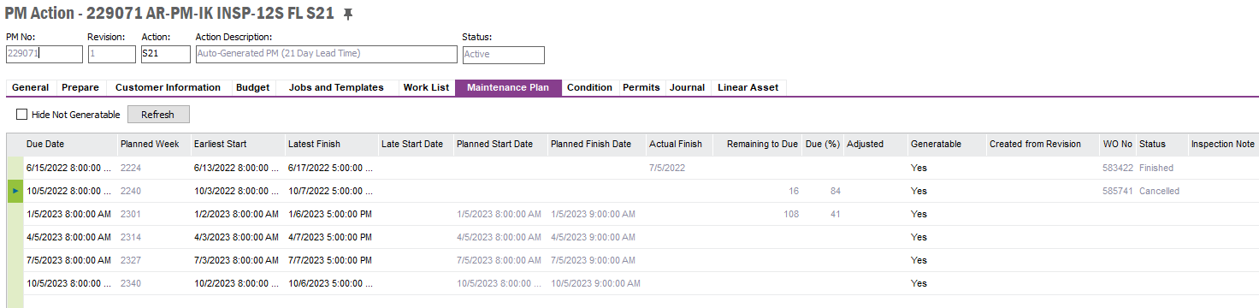Click the Remaining to Due column header
This screenshot has height=308, width=1259.
[759, 144]
